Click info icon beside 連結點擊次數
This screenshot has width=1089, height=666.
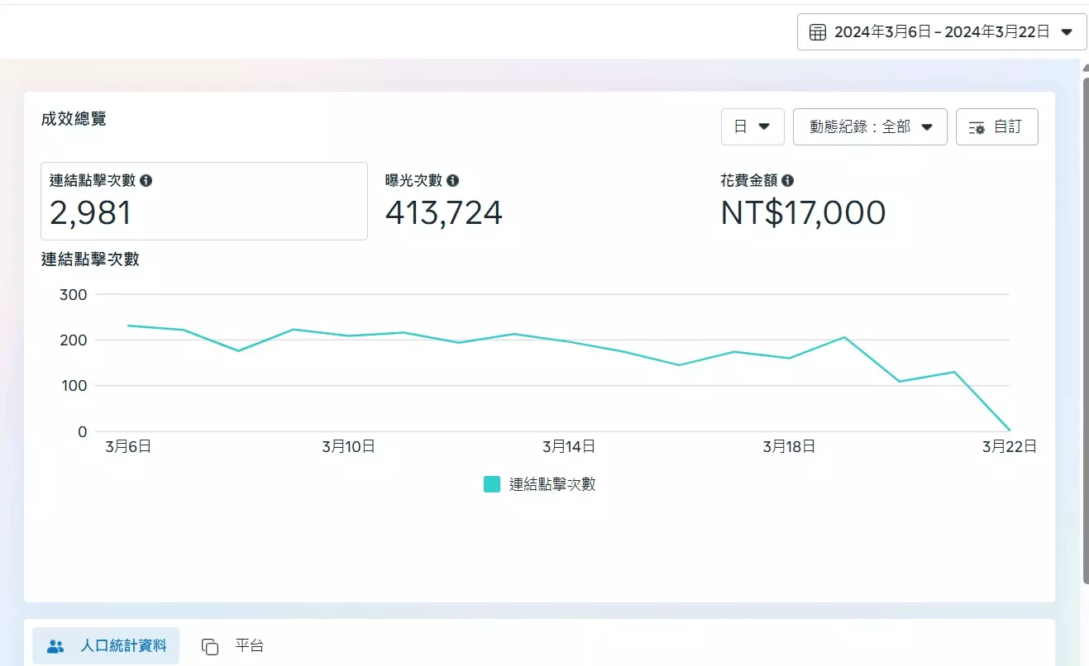click(x=146, y=180)
